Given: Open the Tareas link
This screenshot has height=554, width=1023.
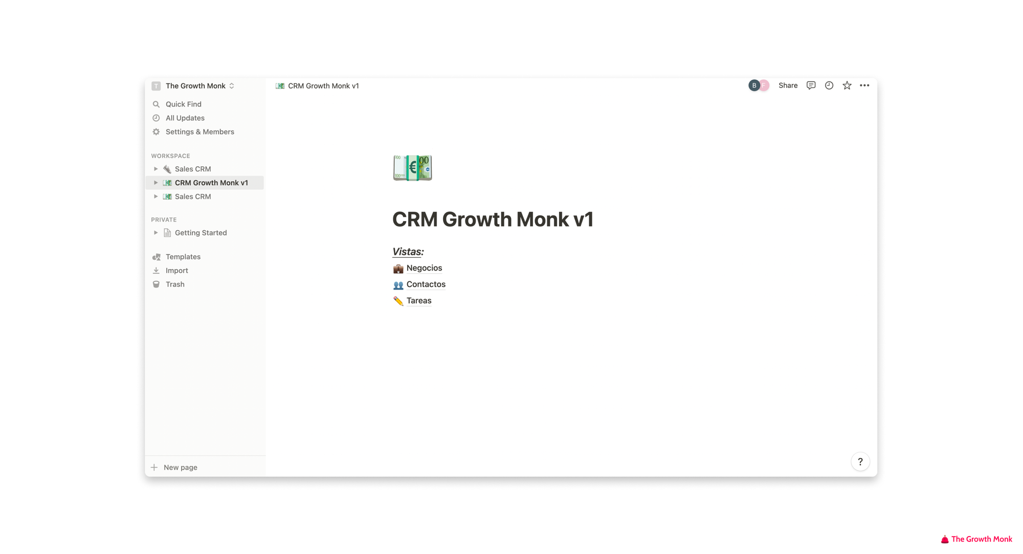Looking at the screenshot, I should coord(419,301).
